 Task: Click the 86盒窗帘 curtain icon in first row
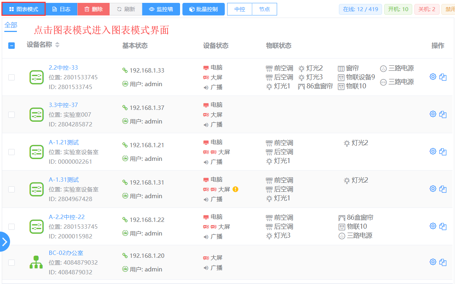301,87
